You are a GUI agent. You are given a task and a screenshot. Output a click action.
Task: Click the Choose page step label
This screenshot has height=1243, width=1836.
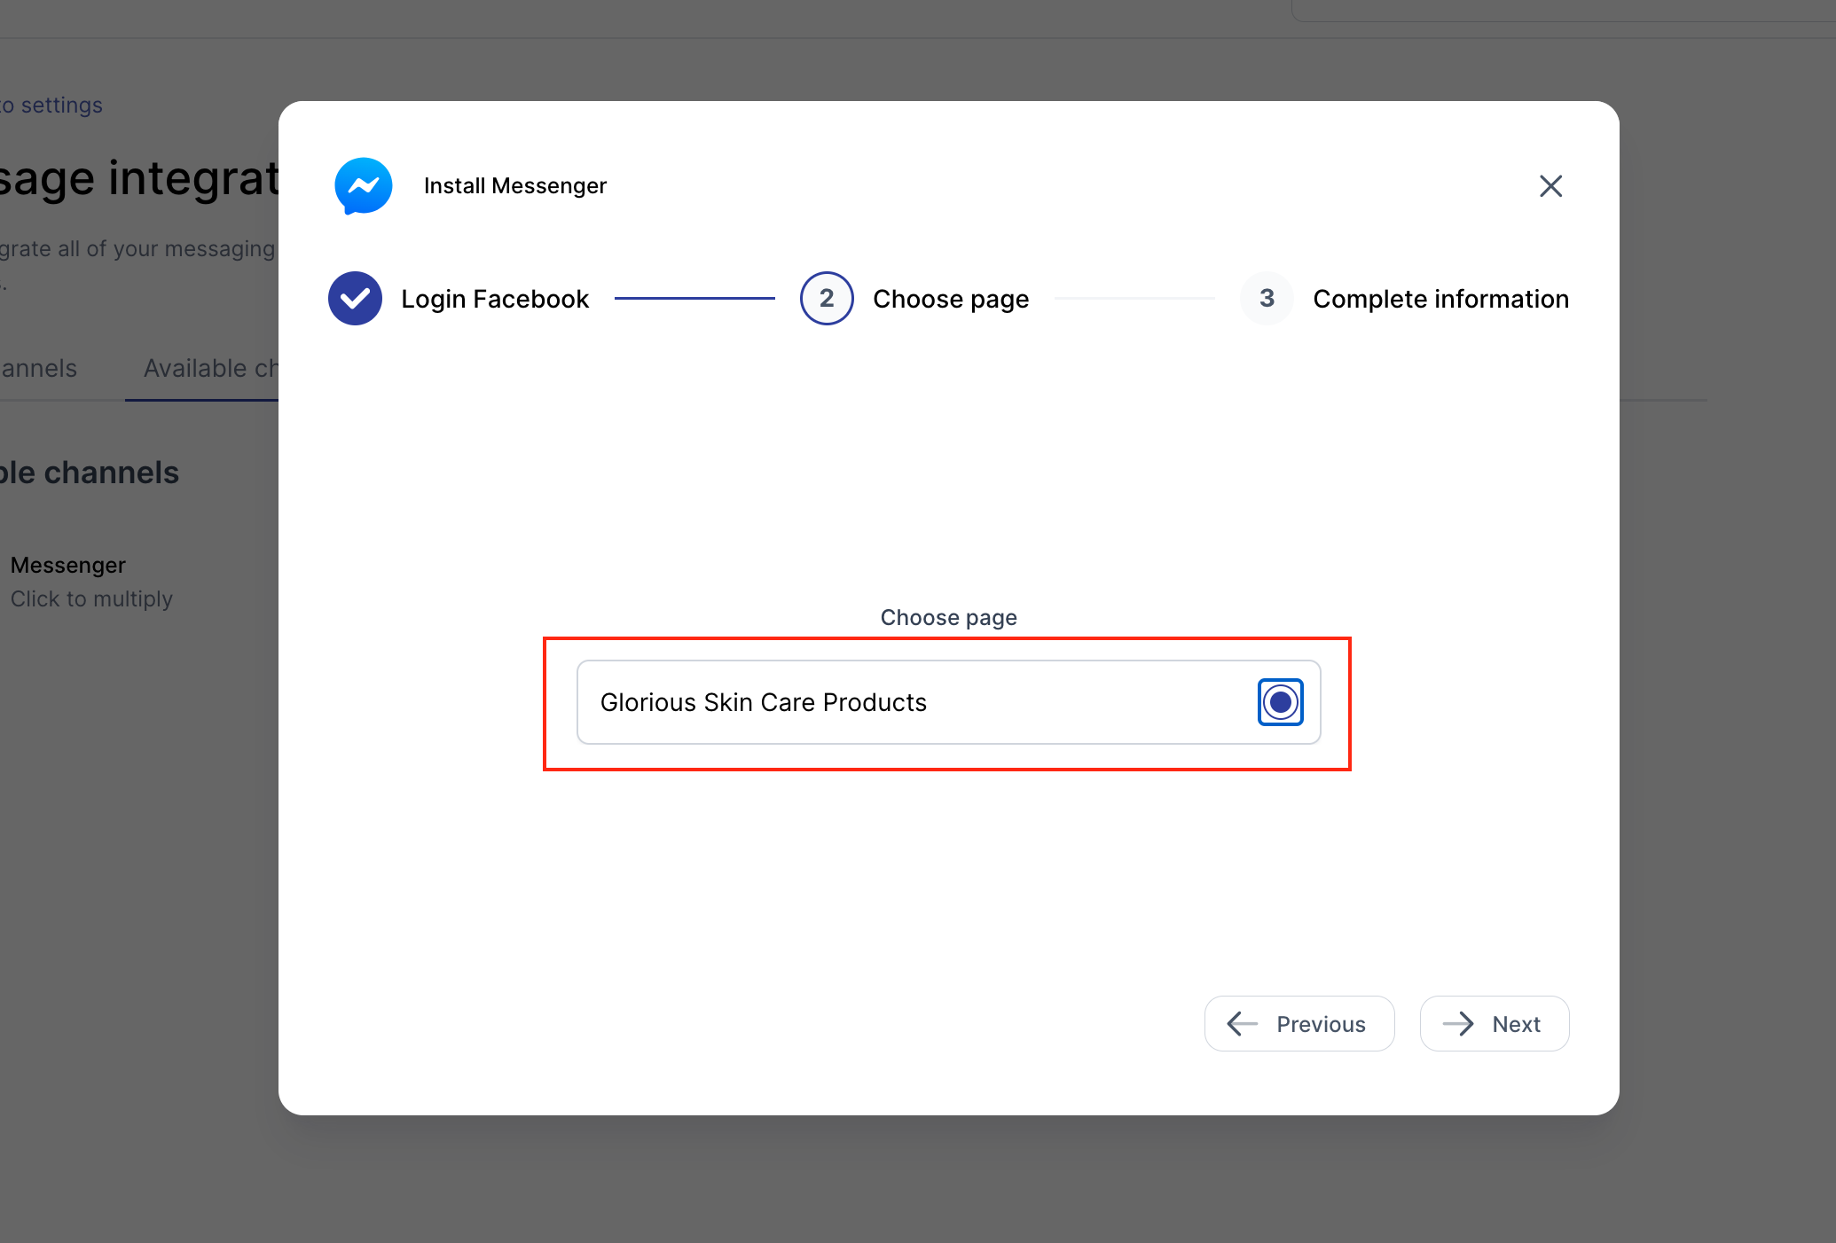951,299
